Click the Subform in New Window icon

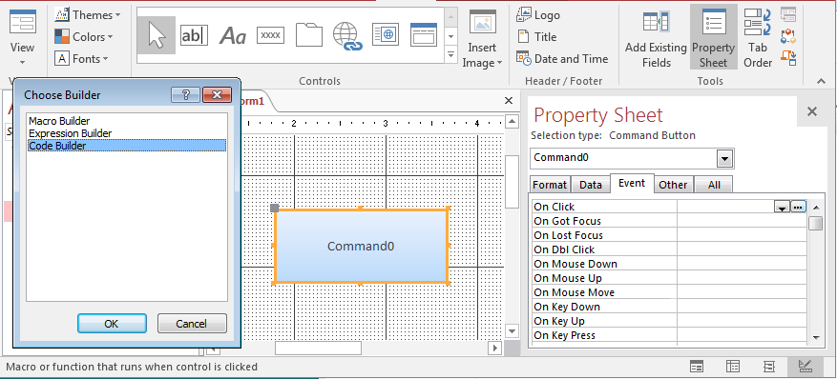(788, 14)
